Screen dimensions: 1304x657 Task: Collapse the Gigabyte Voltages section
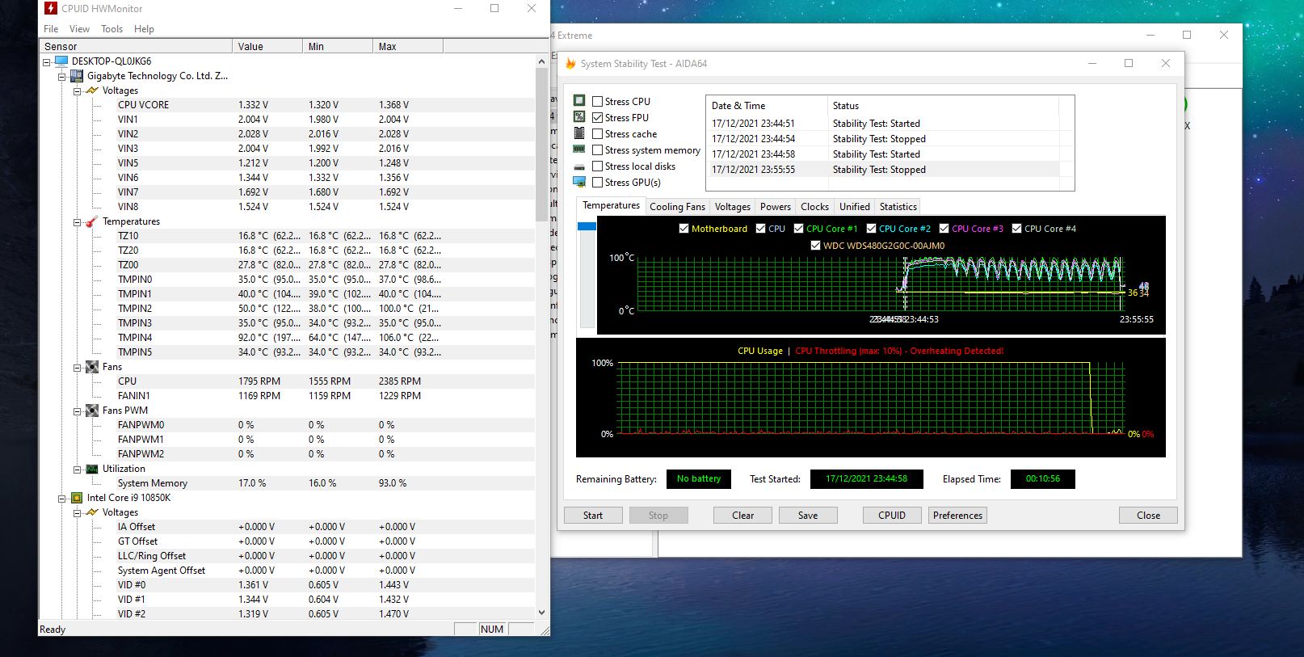point(78,91)
